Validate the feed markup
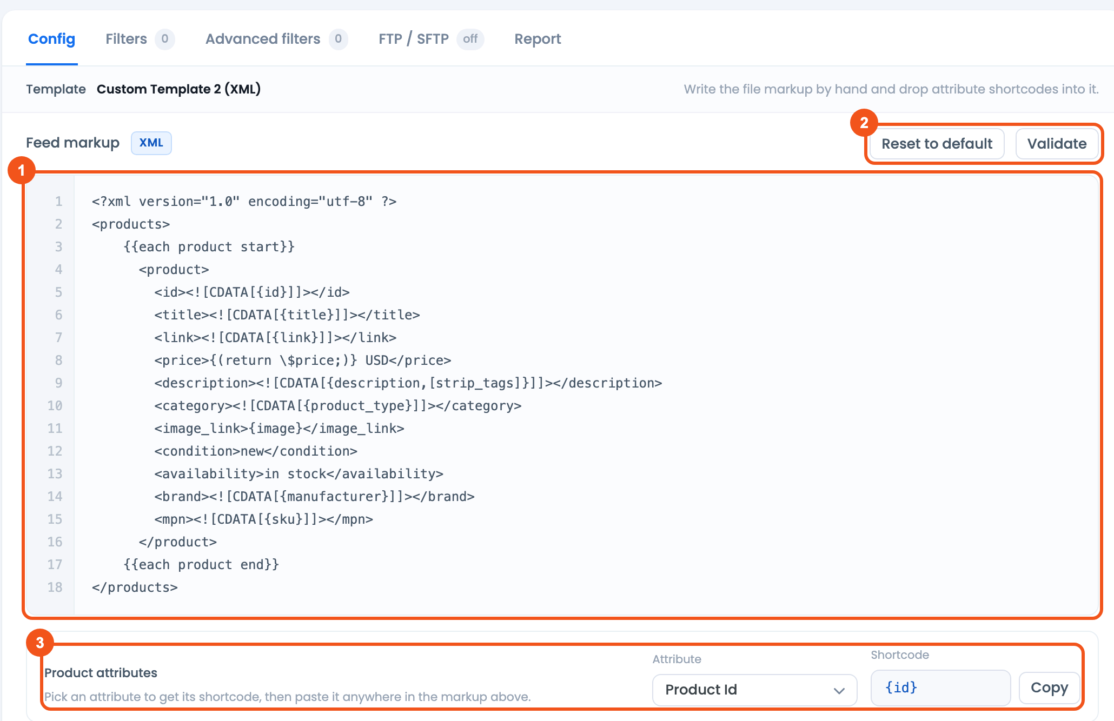The width and height of the screenshot is (1114, 721). coord(1057,144)
